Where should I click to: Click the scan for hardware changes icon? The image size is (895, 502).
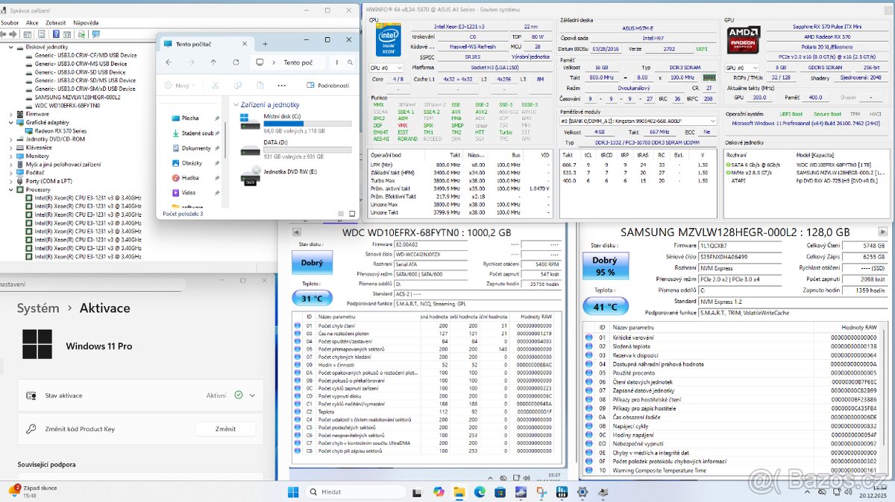[x=82, y=34]
